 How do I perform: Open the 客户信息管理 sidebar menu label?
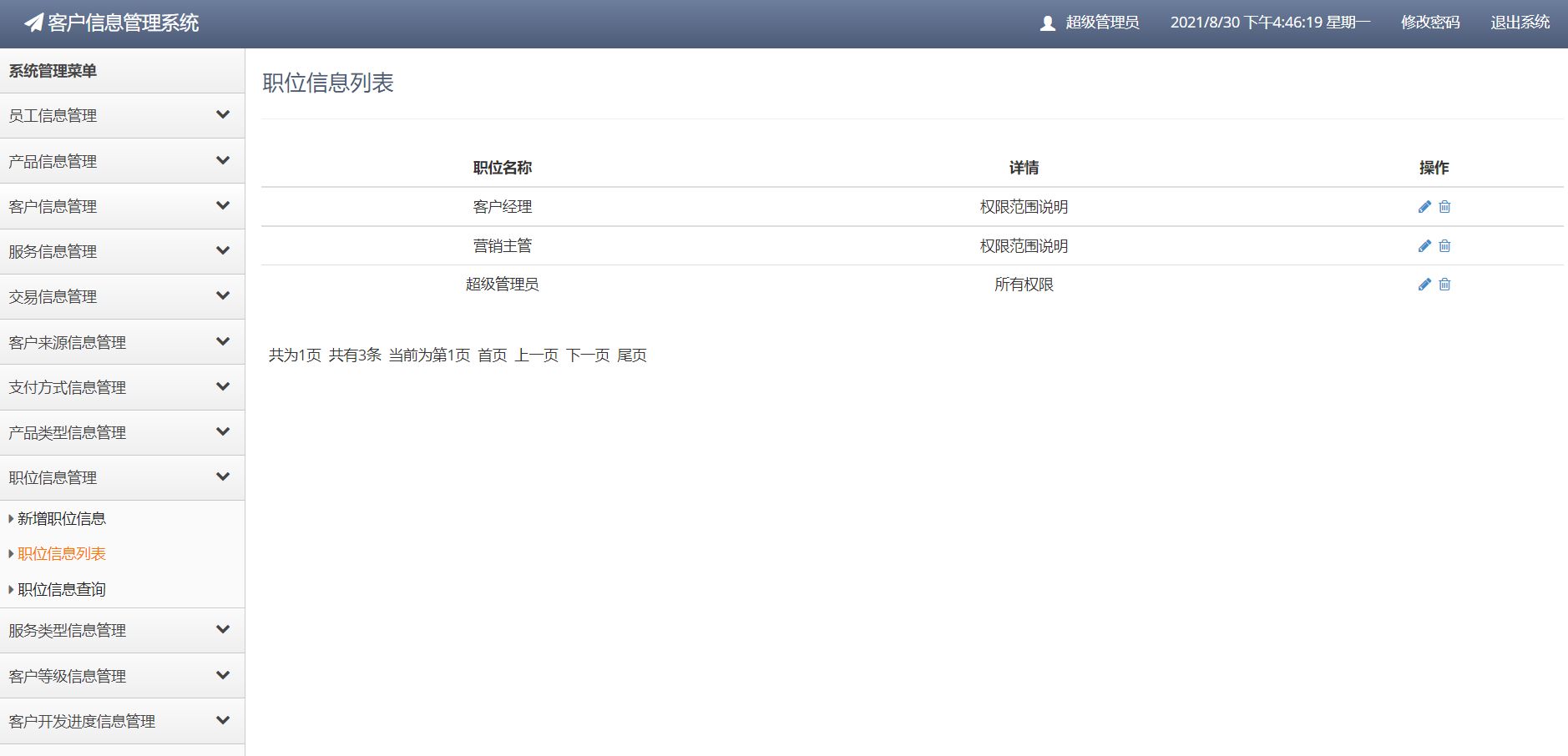point(53,207)
